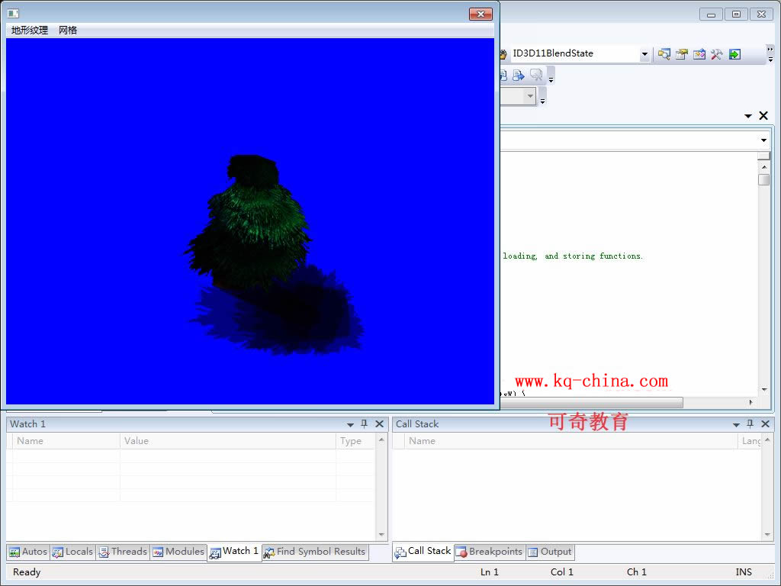Image resolution: width=781 pixels, height=586 pixels.
Task: Open the Call Stack window position dropdown
Action: coord(737,425)
